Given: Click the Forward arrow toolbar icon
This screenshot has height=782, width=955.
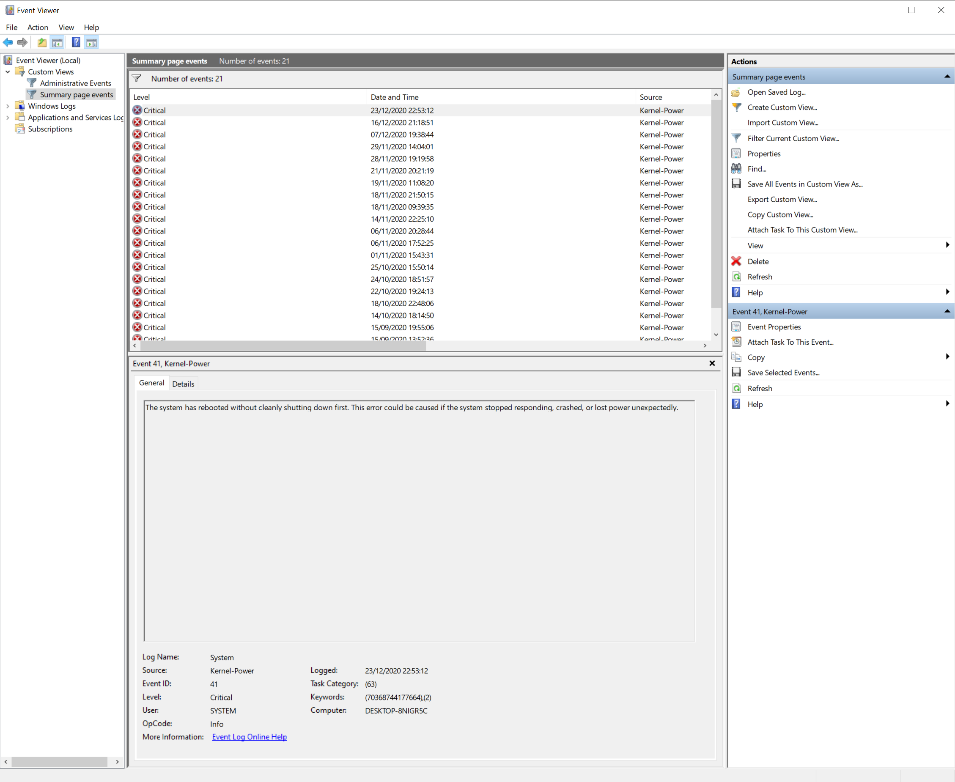Looking at the screenshot, I should point(22,43).
